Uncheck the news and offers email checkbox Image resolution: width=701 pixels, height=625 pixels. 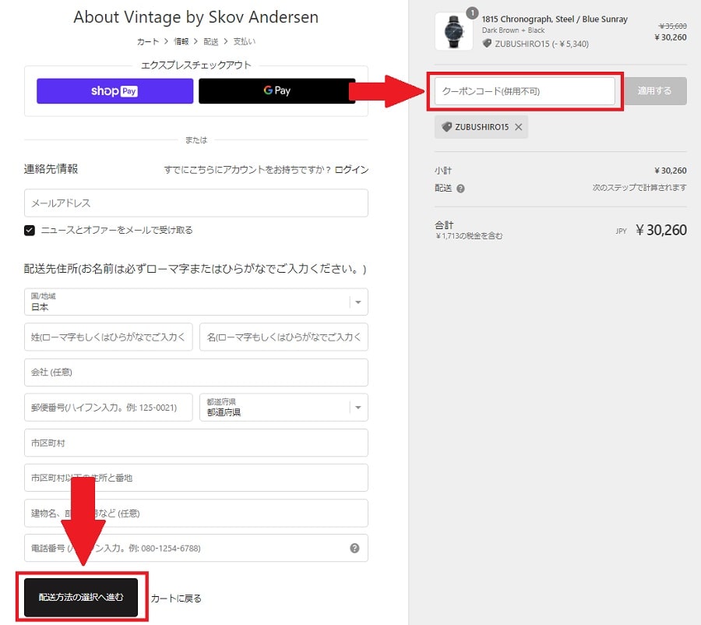(30, 231)
